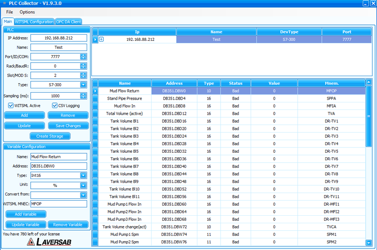Click the Save Changes button
Image resolution: width=377 pixels, height=250 pixels.
coord(68,126)
